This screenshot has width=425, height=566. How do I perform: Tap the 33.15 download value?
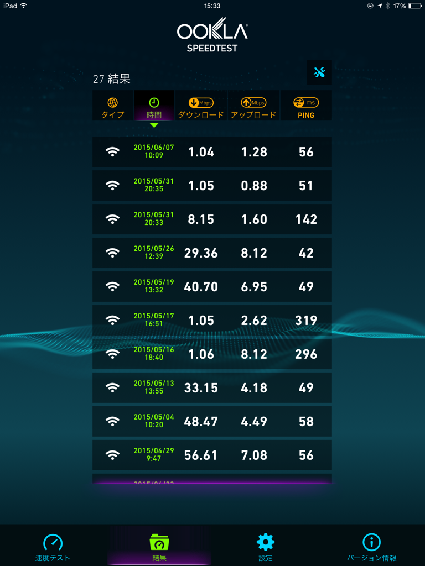tap(201, 388)
